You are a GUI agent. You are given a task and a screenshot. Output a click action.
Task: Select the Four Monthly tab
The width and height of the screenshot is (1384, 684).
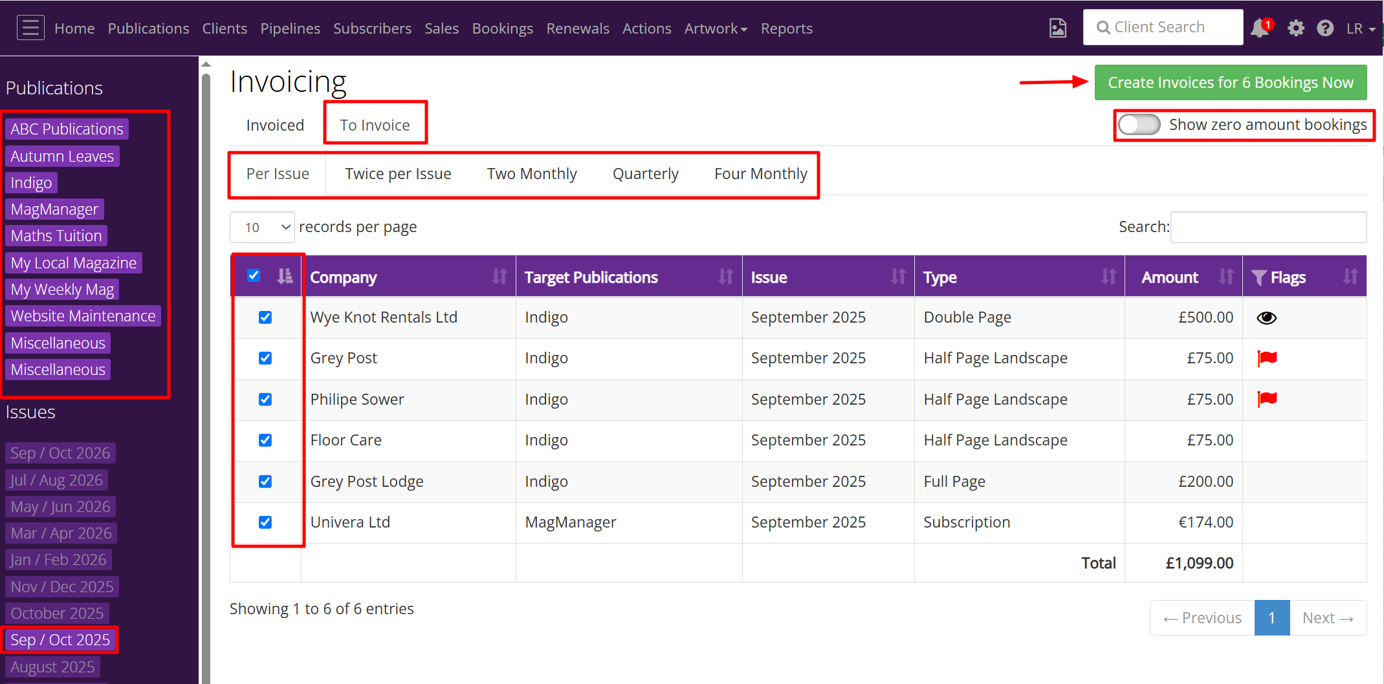(x=761, y=174)
